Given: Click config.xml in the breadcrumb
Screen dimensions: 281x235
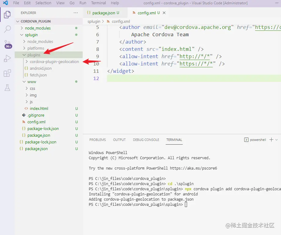Looking at the screenshot, I should (x=121, y=22).
